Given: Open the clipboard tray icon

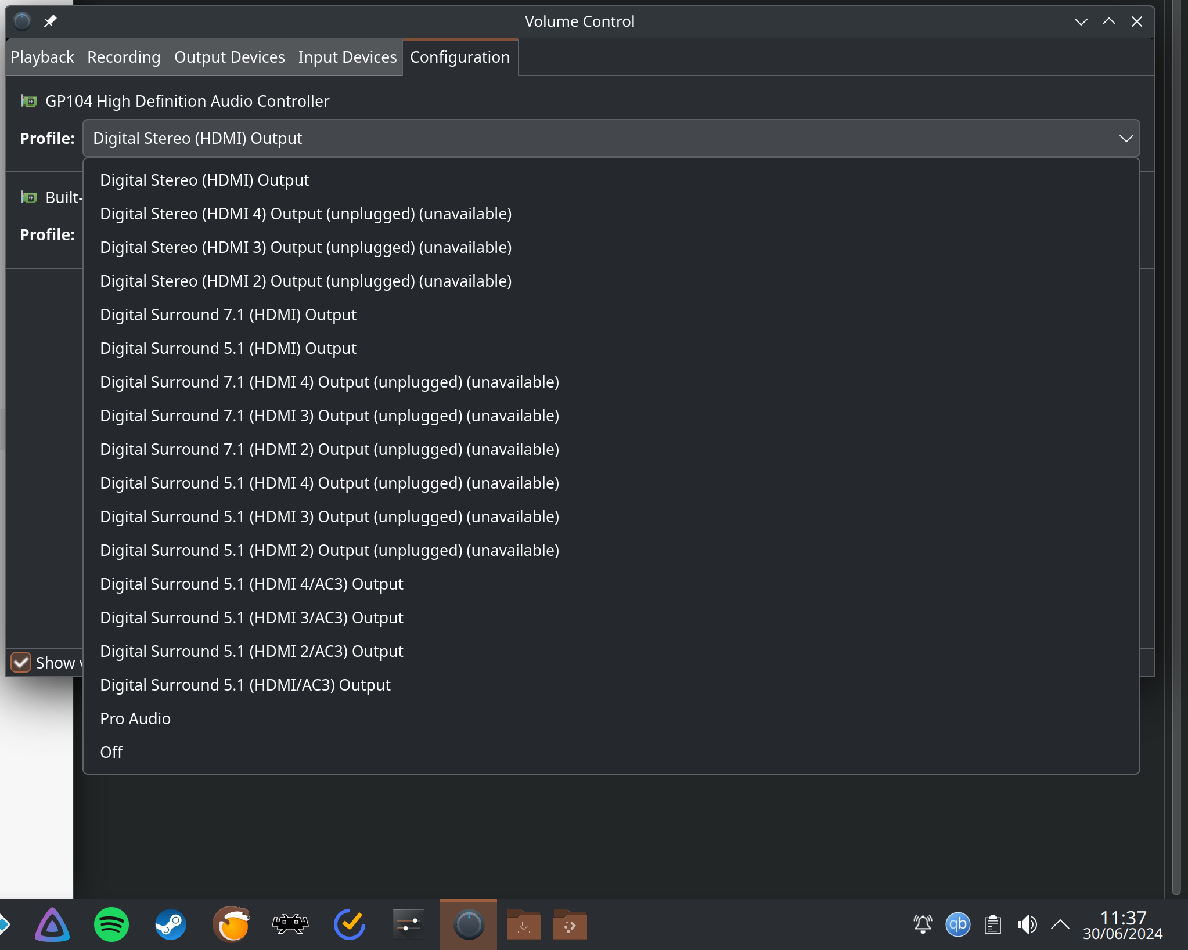Looking at the screenshot, I should [992, 924].
